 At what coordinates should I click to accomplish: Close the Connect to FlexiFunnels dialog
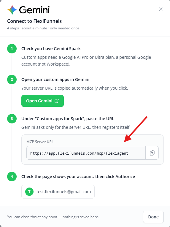(161, 9)
